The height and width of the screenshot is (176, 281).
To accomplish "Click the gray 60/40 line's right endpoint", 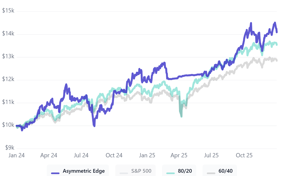I will tap(277, 61).
